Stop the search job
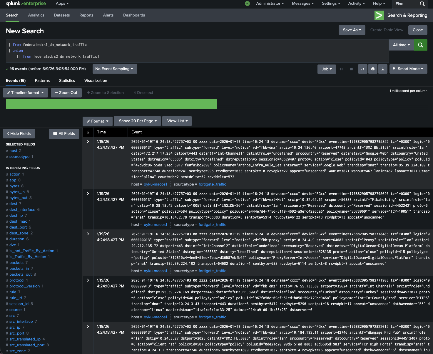This screenshot has height=354, width=433. coord(351,69)
